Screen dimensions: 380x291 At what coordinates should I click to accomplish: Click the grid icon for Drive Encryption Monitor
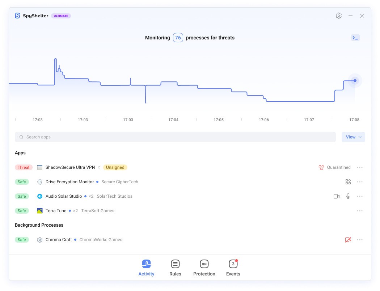click(348, 182)
